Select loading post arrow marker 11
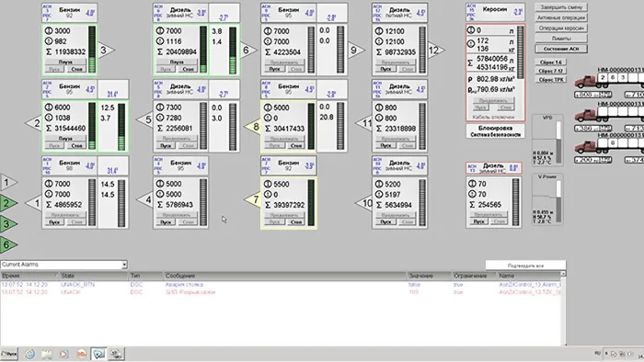 pyautogui.click(x=364, y=123)
